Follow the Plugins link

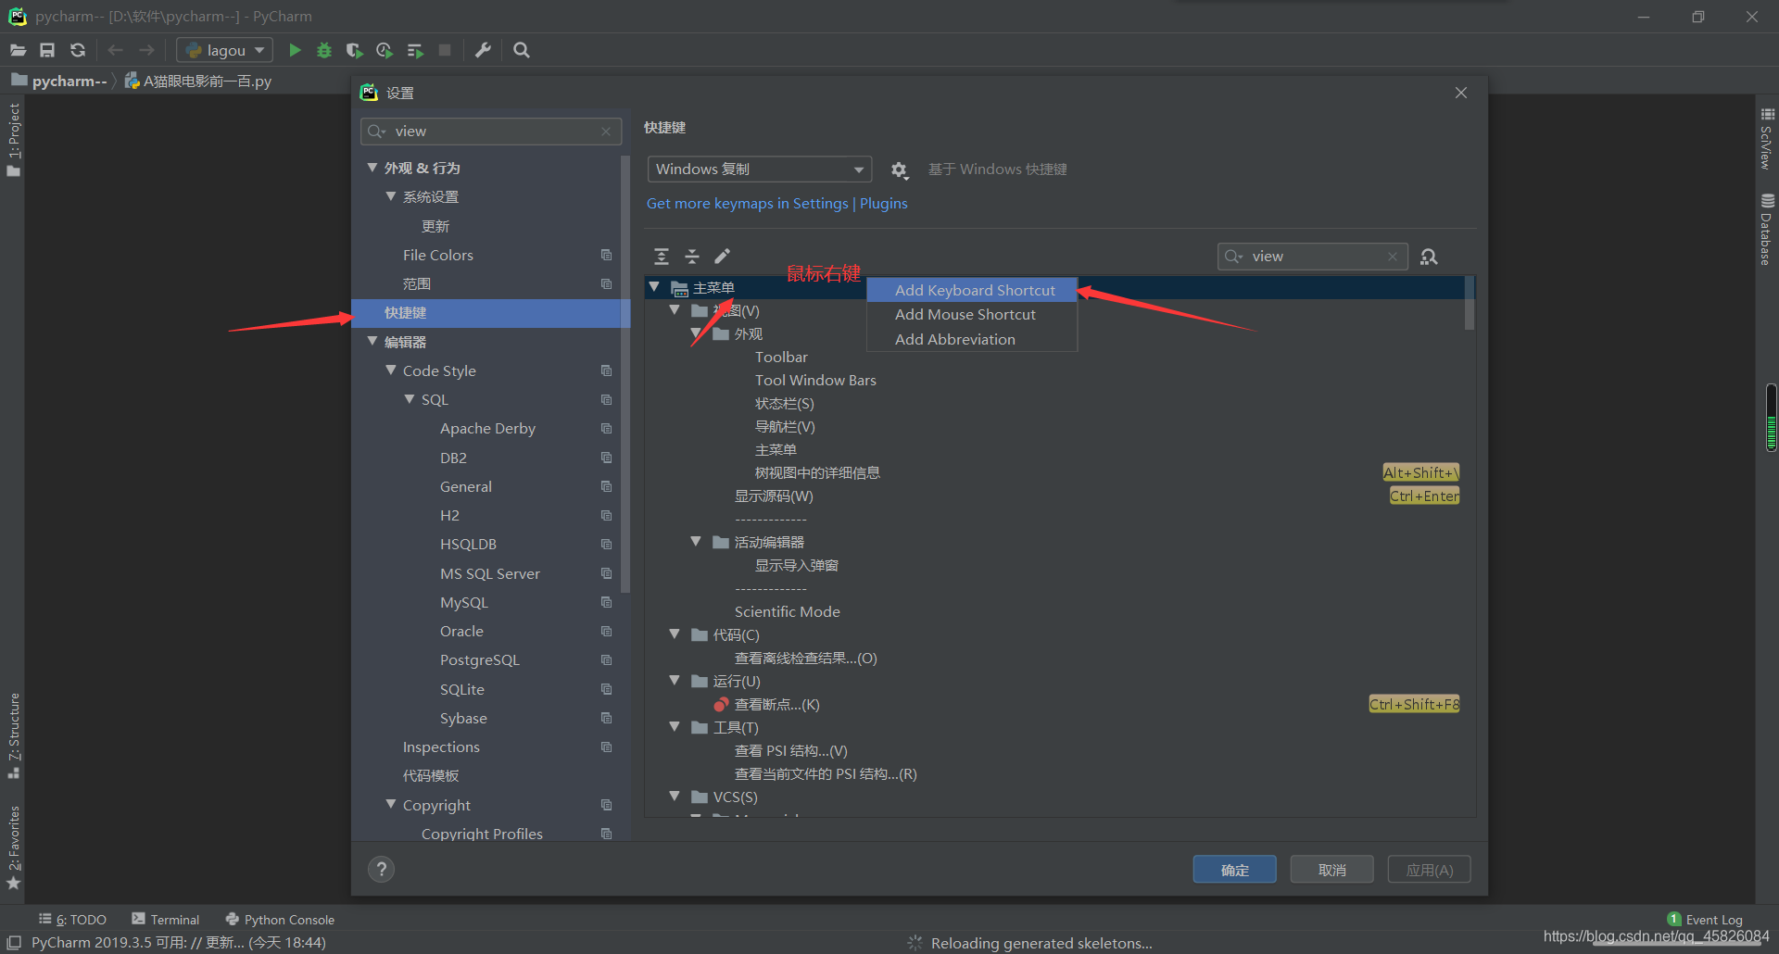pos(883,204)
